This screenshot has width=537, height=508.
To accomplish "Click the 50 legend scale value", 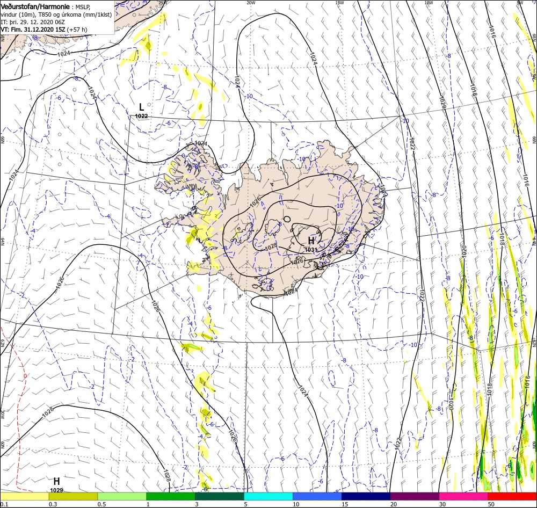I will pyautogui.click(x=491, y=504).
